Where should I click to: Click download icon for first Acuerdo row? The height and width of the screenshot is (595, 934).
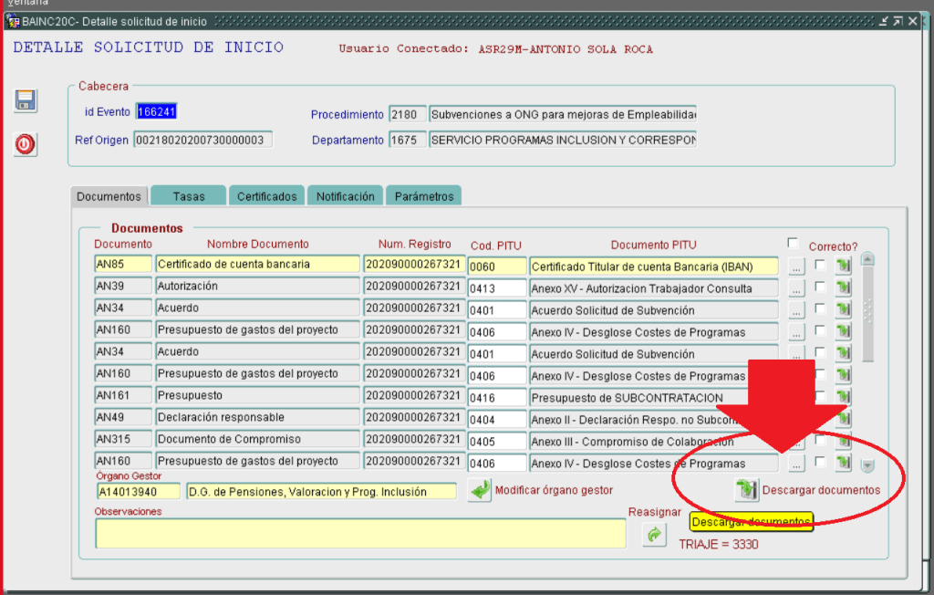tap(843, 309)
